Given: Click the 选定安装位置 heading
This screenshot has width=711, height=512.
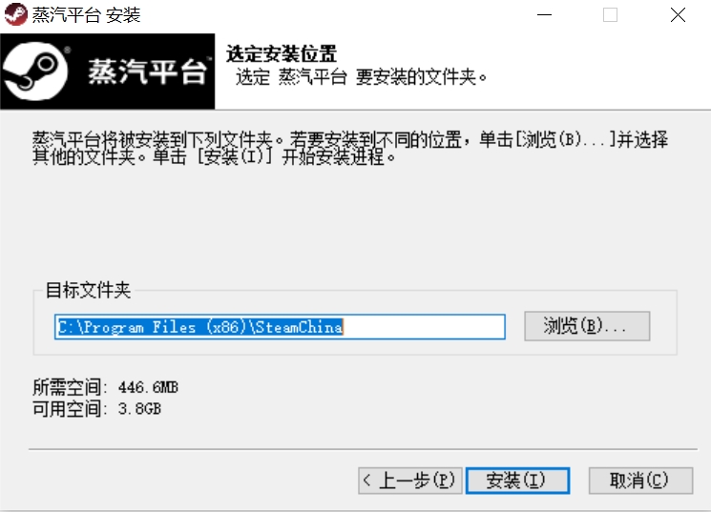Looking at the screenshot, I should pyautogui.click(x=282, y=54).
